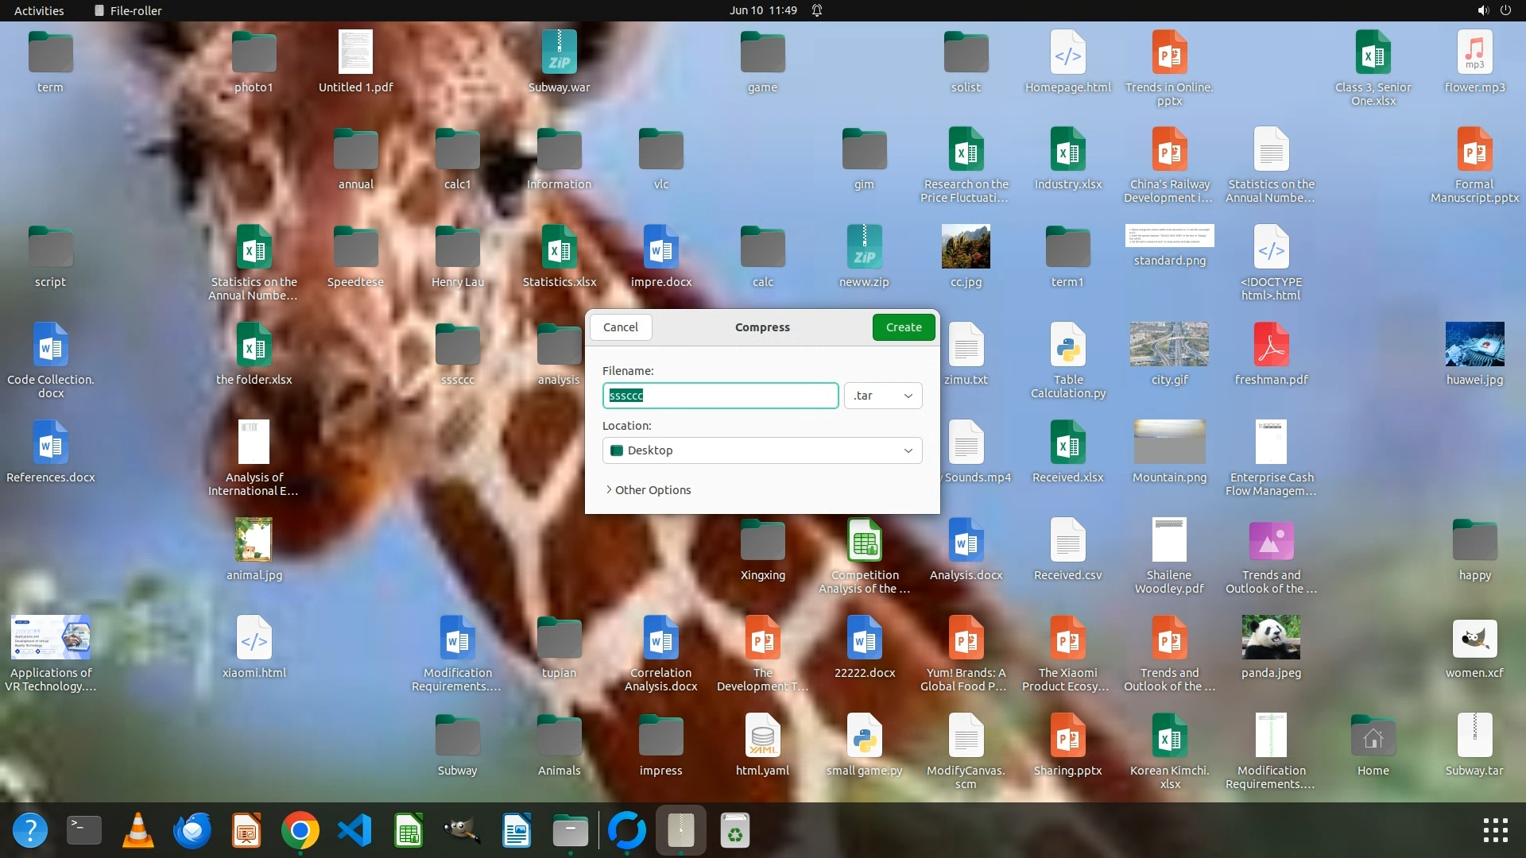Open the File-roller app menu
1526x858 pixels.
click(127, 10)
